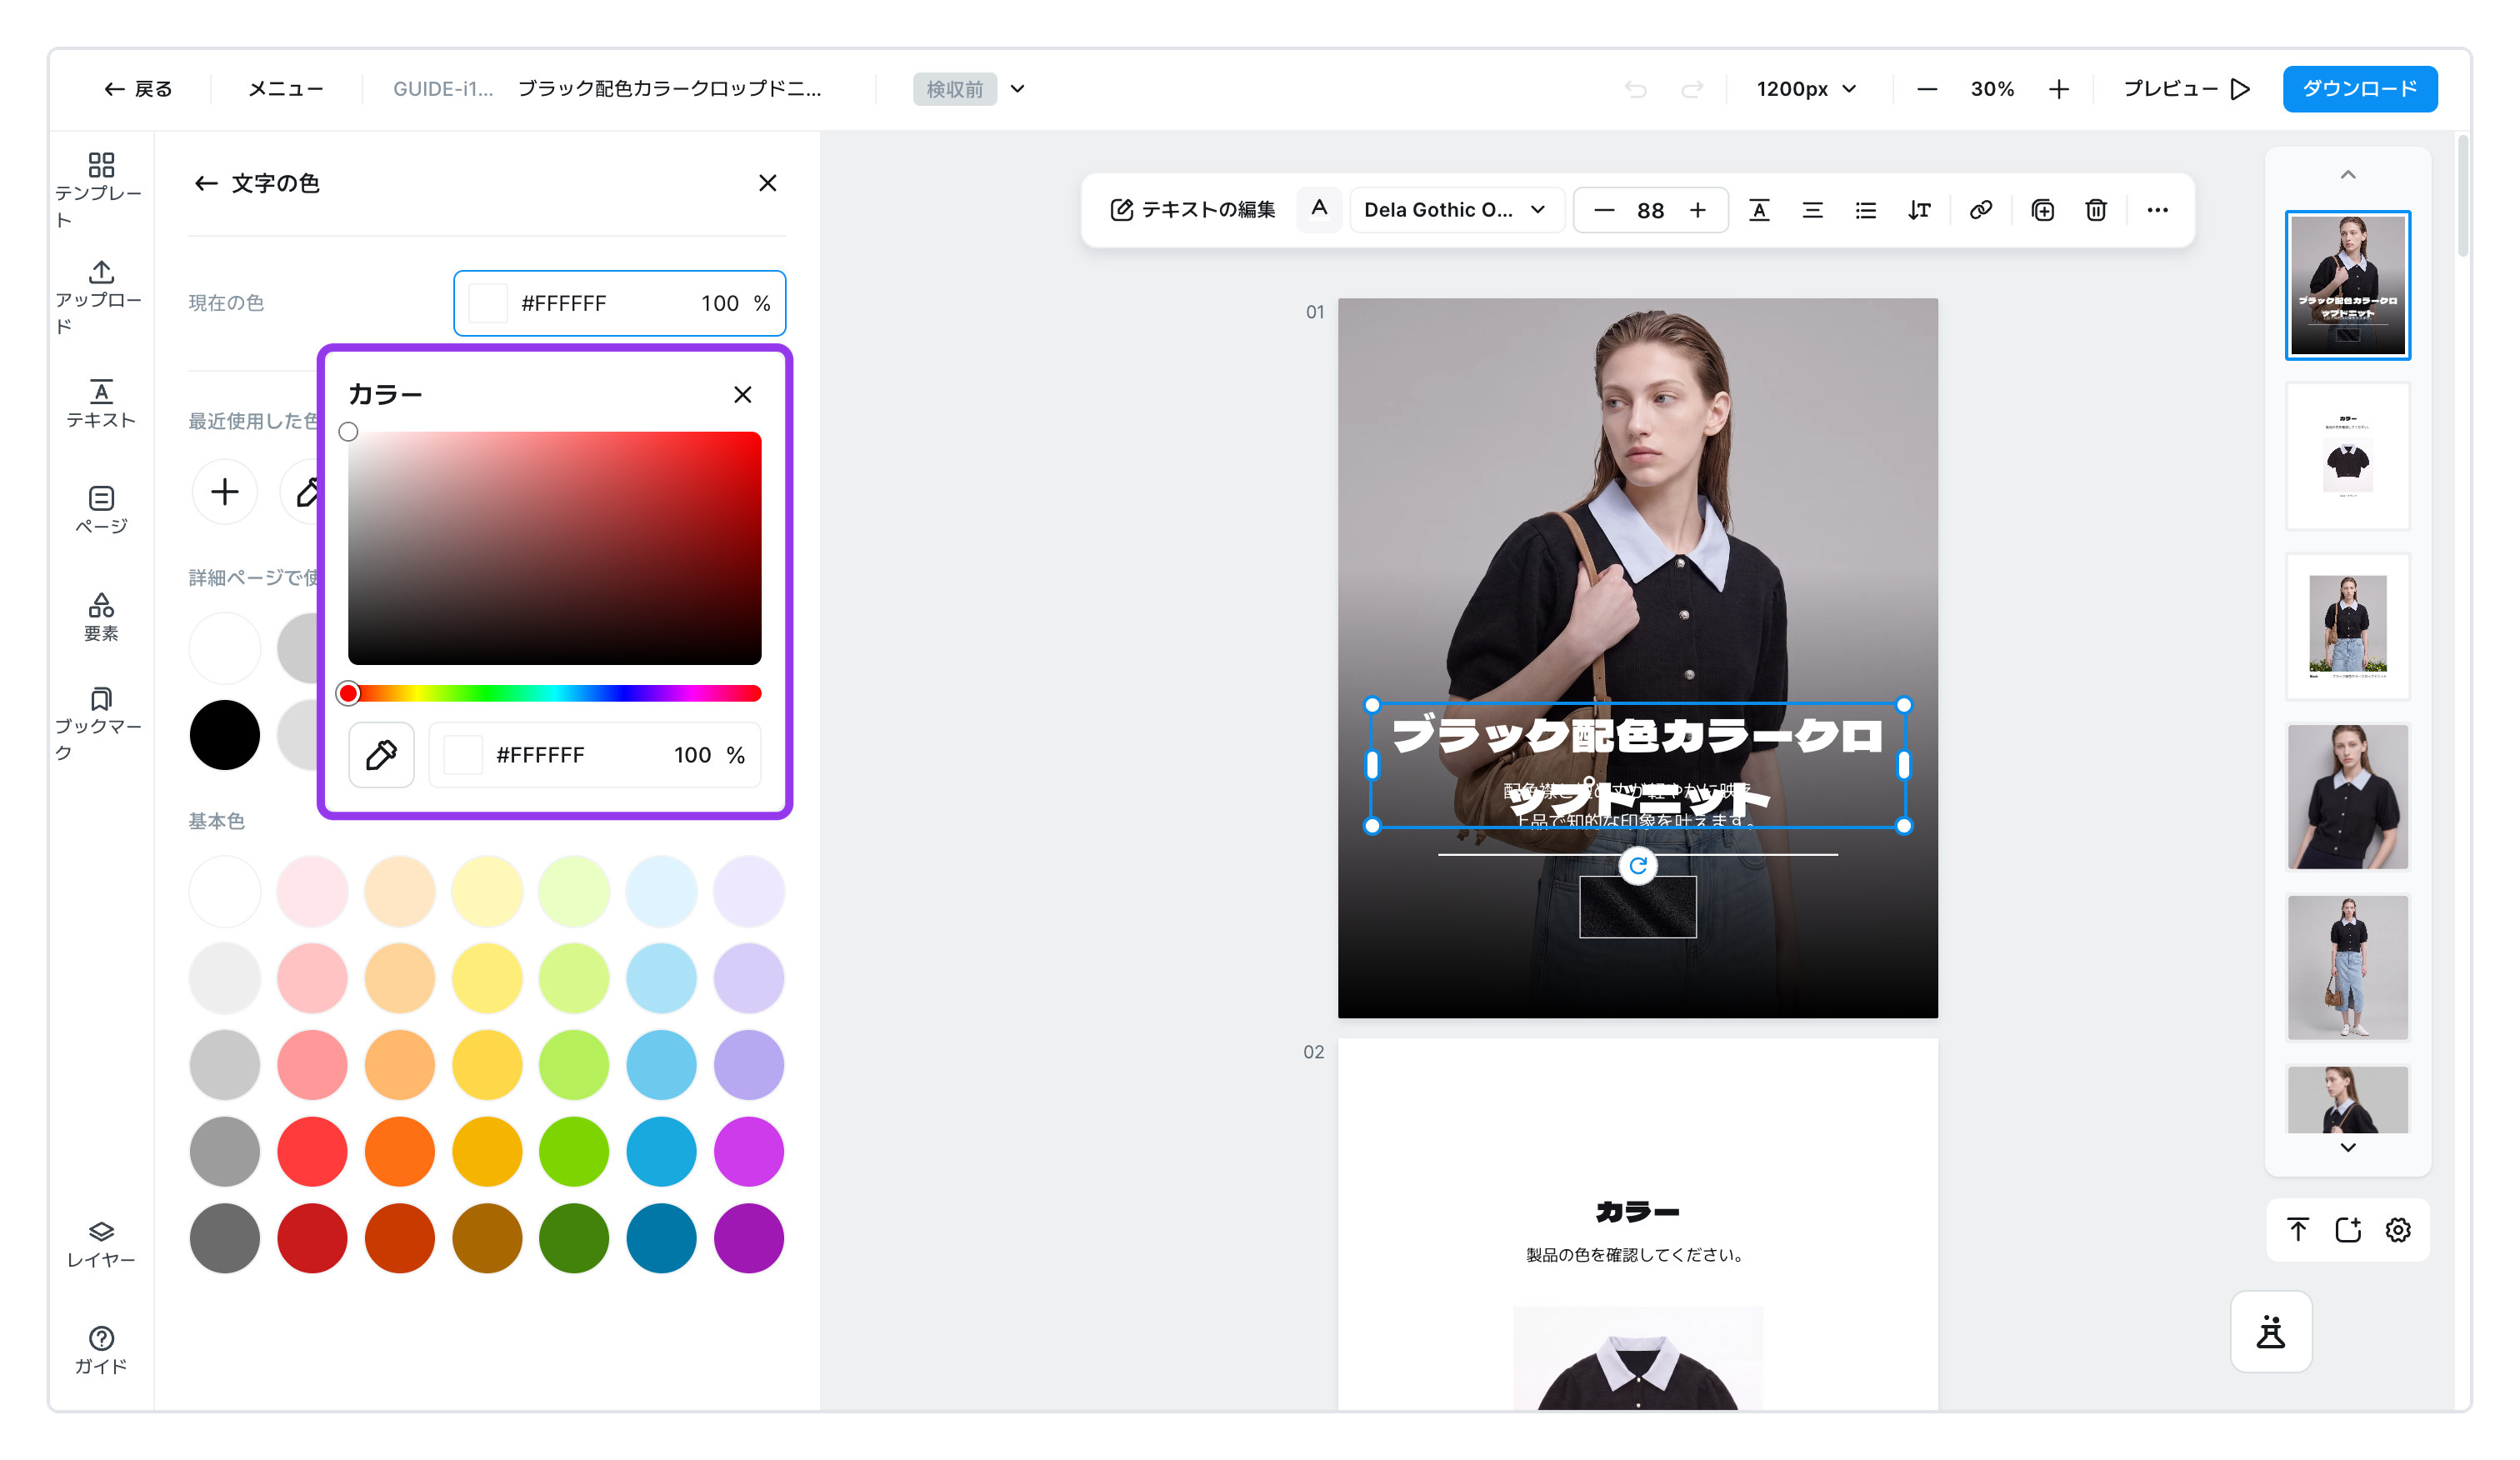Close the カラー picker popup
Image resolution: width=2520 pixels, height=1460 pixels.
(742, 394)
